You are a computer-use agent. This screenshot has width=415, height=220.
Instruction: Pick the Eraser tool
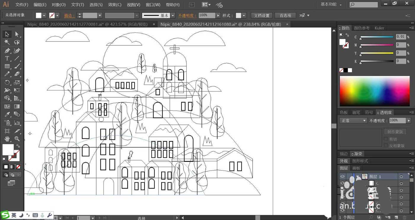pos(17,74)
